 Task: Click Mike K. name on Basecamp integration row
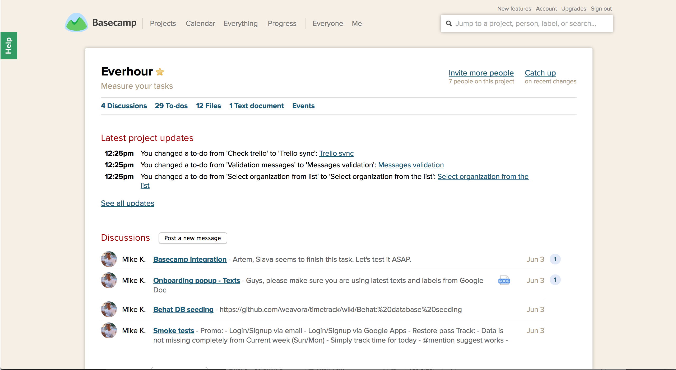(x=134, y=259)
